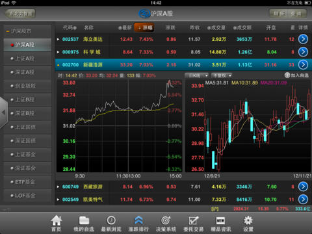312x234 pixels.
Task: Sort by 涨跌 column header
Action: [171, 28]
